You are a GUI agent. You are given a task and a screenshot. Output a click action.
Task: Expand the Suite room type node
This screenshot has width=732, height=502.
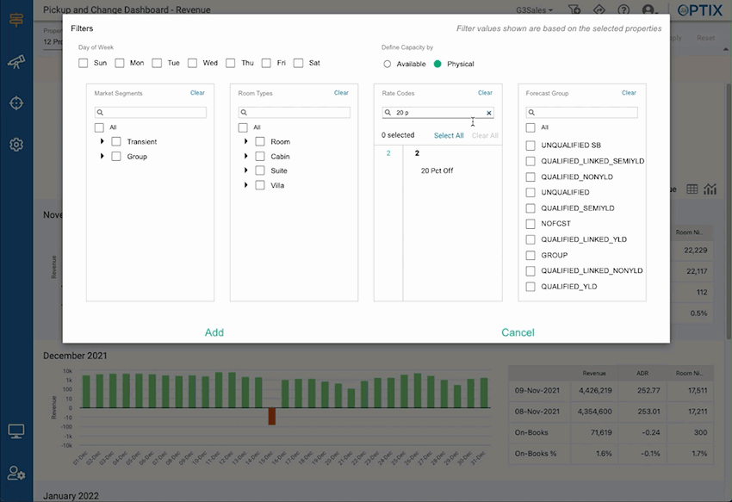point(246,170)
